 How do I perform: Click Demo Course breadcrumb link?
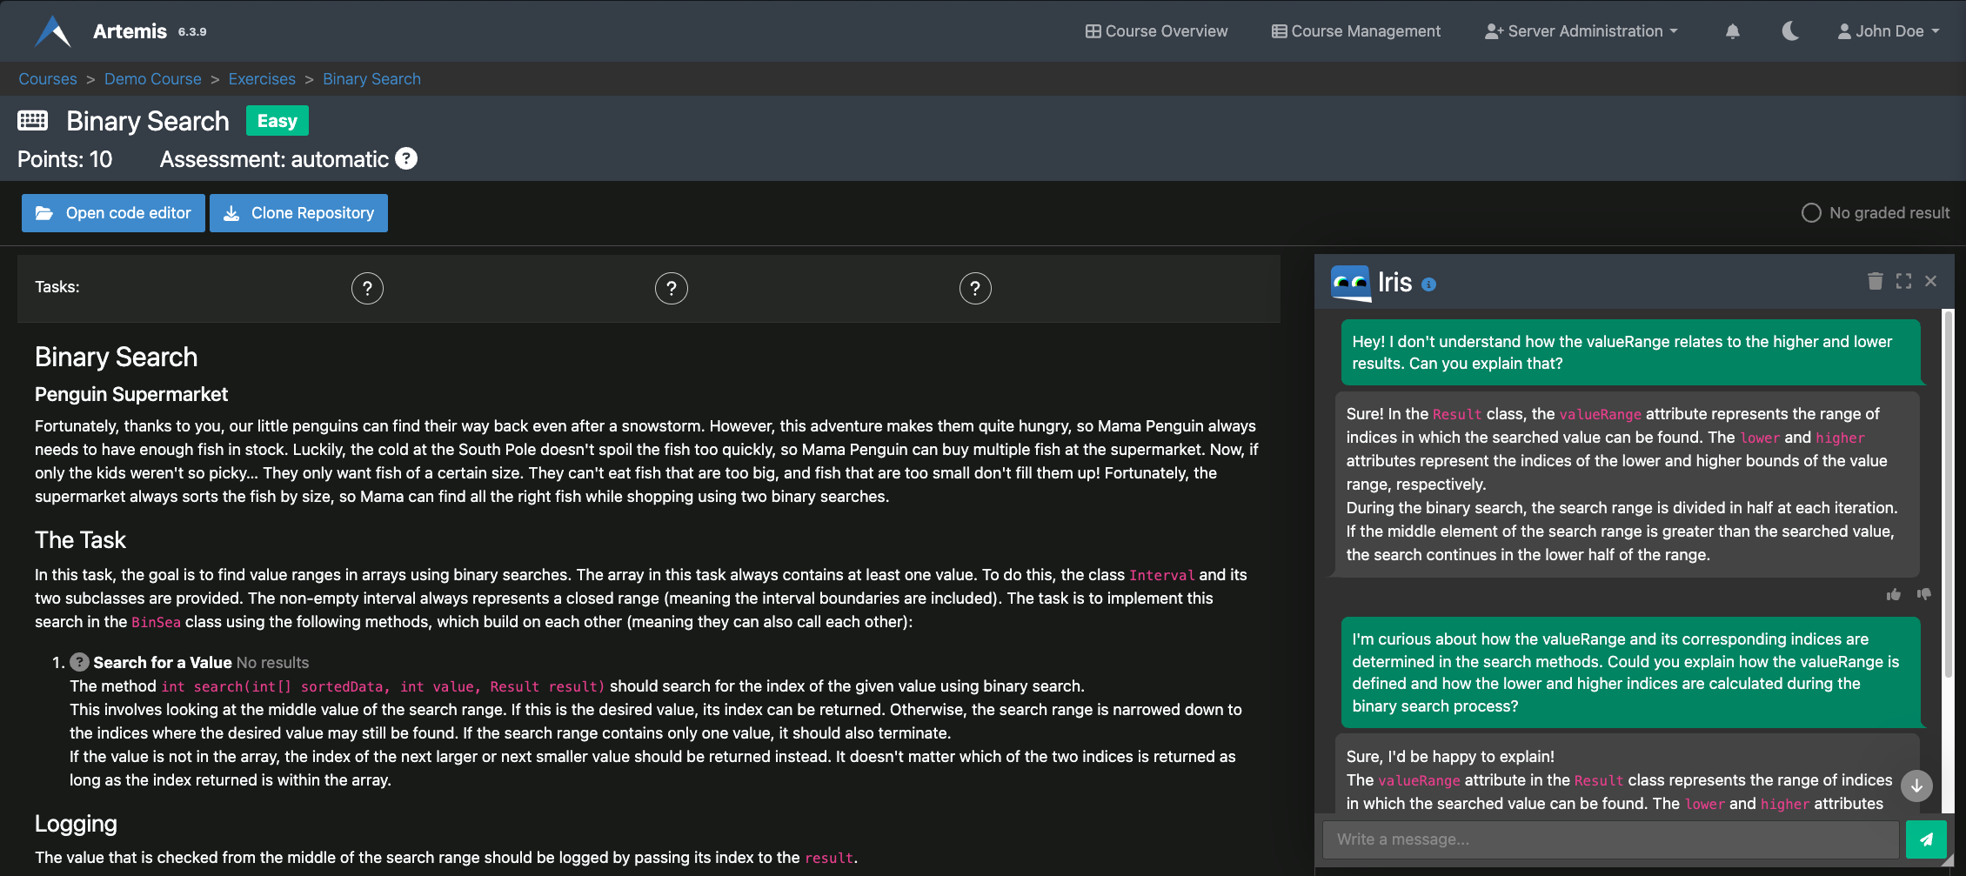[153, 79]
